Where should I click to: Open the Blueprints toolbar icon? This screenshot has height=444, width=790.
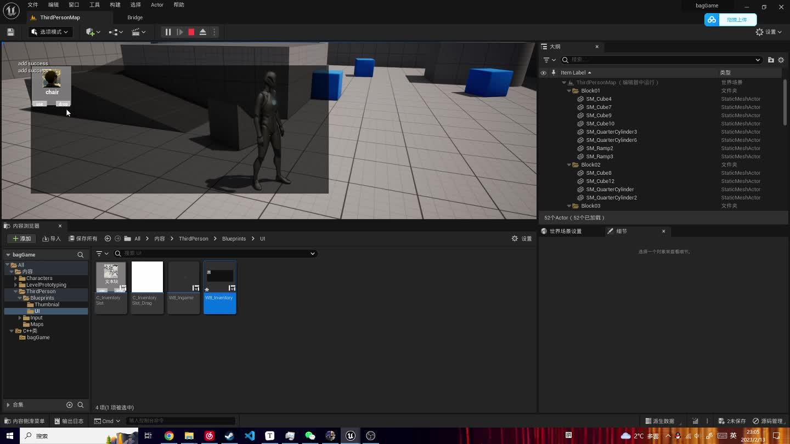(112, 32)
